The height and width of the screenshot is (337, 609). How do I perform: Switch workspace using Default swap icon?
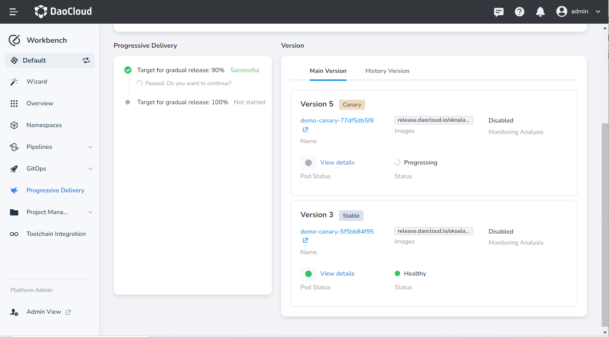[86, 60]
